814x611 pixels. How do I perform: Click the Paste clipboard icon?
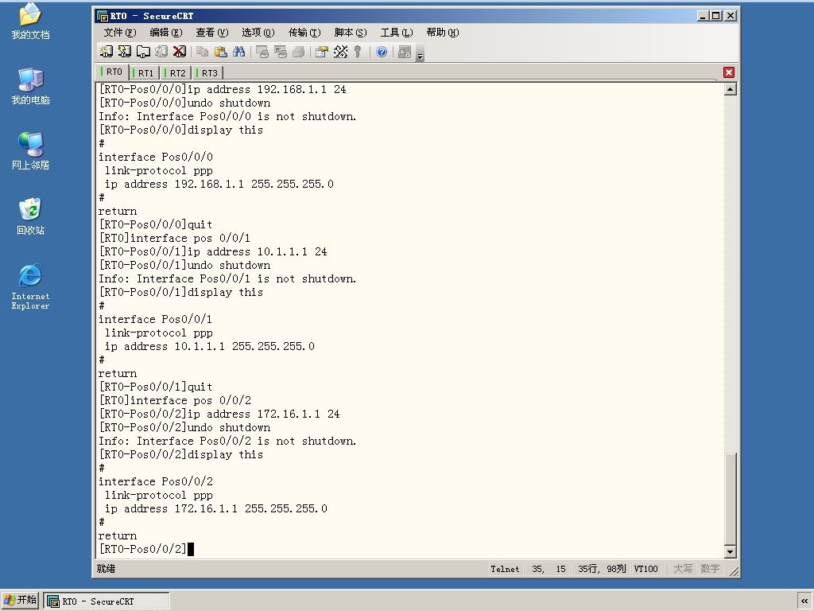coord(221,52)
